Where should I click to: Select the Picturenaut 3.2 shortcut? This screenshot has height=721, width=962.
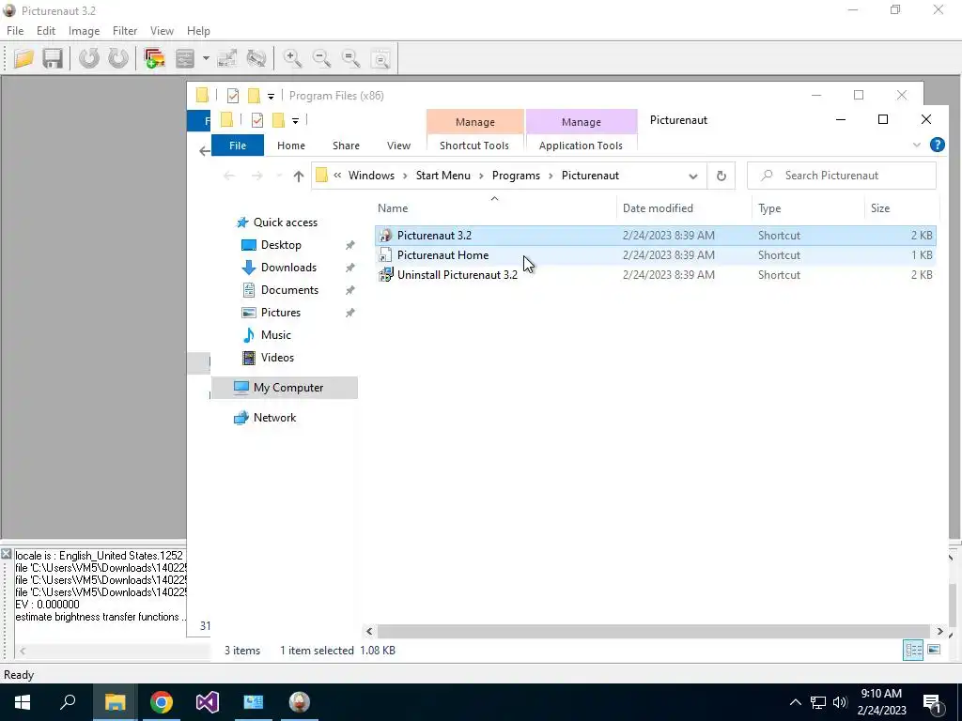(655, 236)
